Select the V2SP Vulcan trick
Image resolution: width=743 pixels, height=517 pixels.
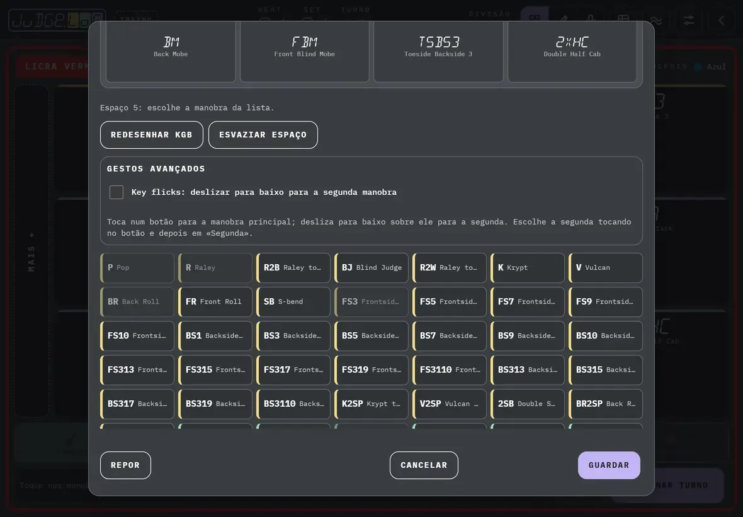[x=450, y=404]
